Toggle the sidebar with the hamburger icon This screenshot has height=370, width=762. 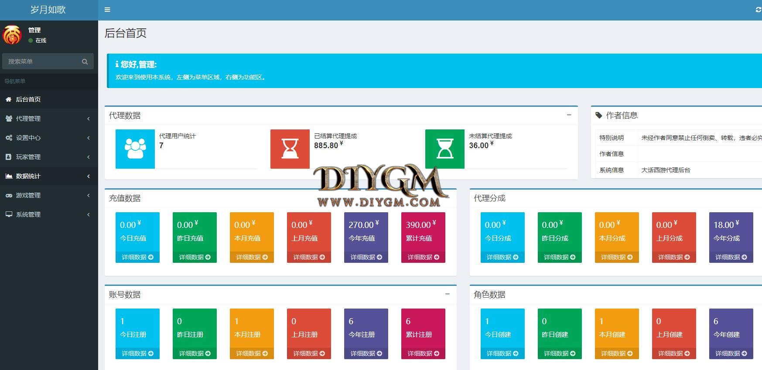pyautogui.click(x=107, y=10)
